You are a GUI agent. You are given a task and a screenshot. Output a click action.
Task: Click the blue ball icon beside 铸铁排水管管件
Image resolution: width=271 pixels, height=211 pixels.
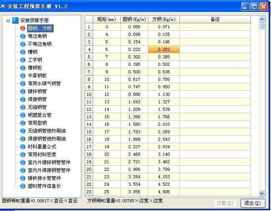[x=22, y=178]
